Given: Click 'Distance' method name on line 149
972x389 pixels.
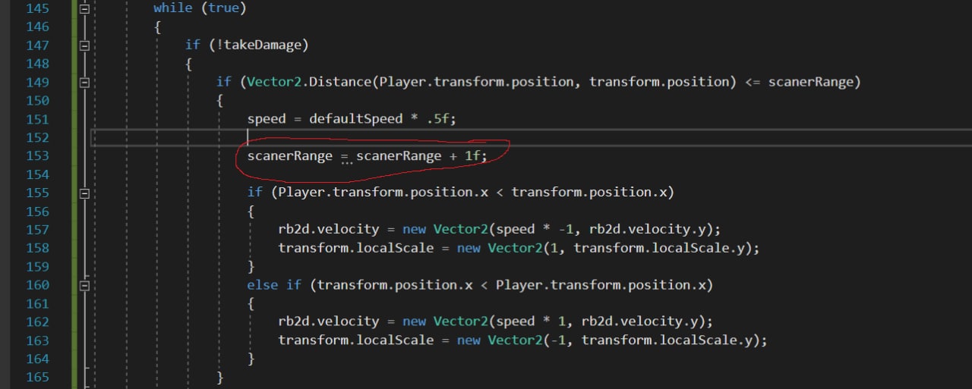Looking at the screenshot, I should 339,82.
